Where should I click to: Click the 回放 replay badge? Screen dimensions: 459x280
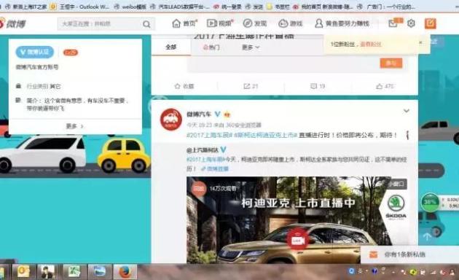coord(198,188)
